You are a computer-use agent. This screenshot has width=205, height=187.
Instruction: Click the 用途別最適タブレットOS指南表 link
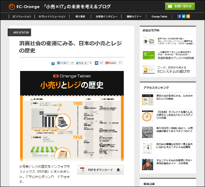(176, 58)
